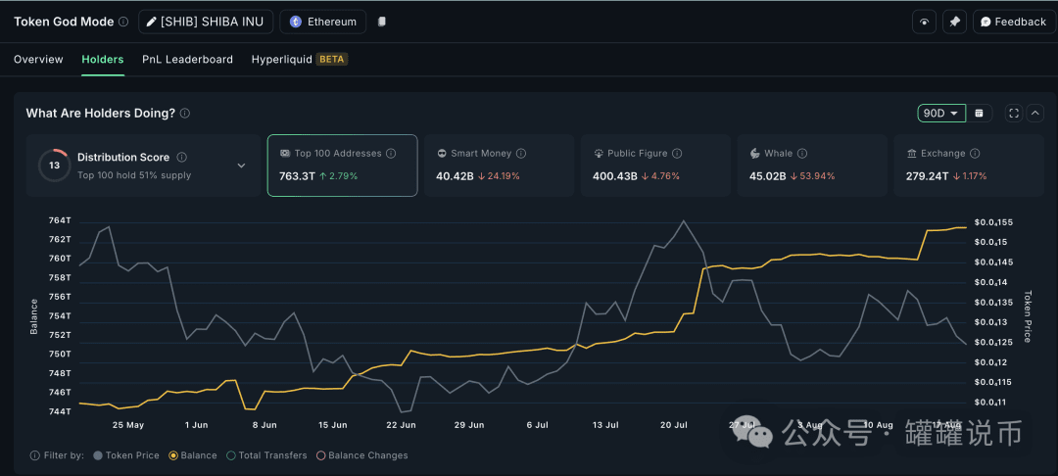Viewport: 1058px width, 476px height.
Task: Click the pencil edit icon for SHIB token
Action: (x=152, y=22)
